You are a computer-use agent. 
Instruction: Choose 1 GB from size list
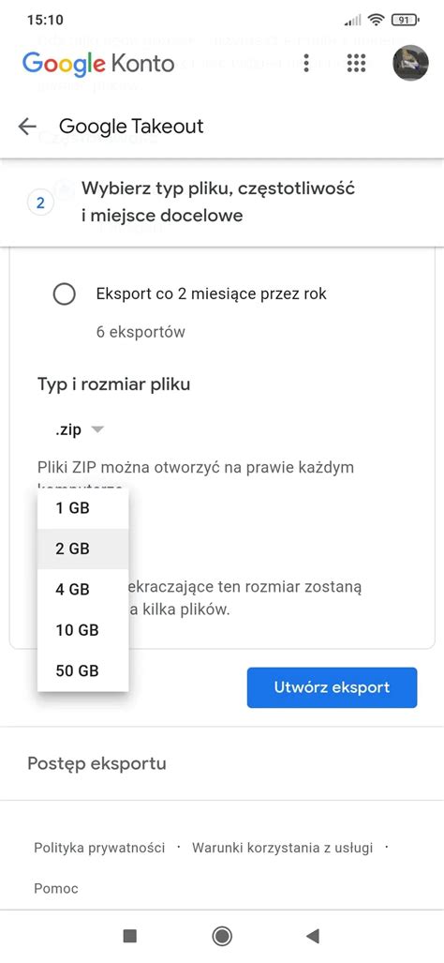tap(82, 508)
